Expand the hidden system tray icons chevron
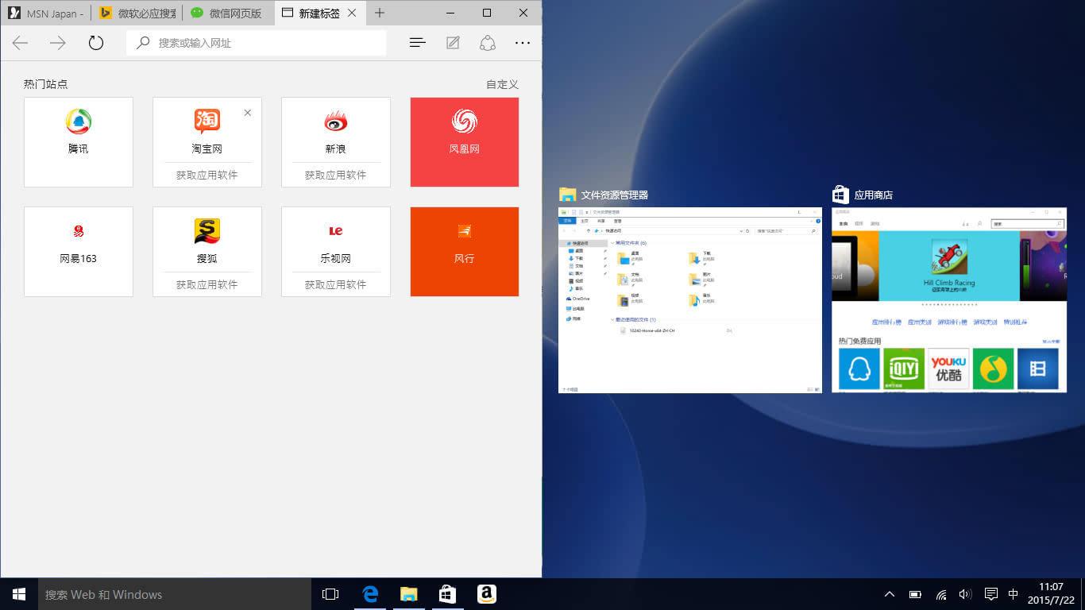This screenshot has height=610, width=1085. pos(890,594)
